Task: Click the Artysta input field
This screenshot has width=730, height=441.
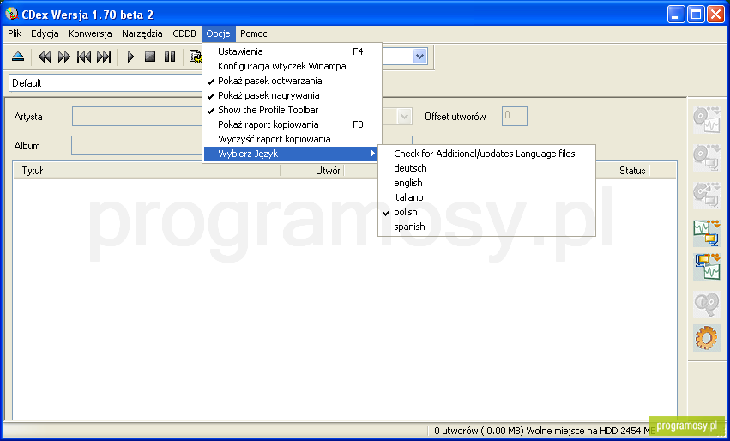Action: [137, 117]
